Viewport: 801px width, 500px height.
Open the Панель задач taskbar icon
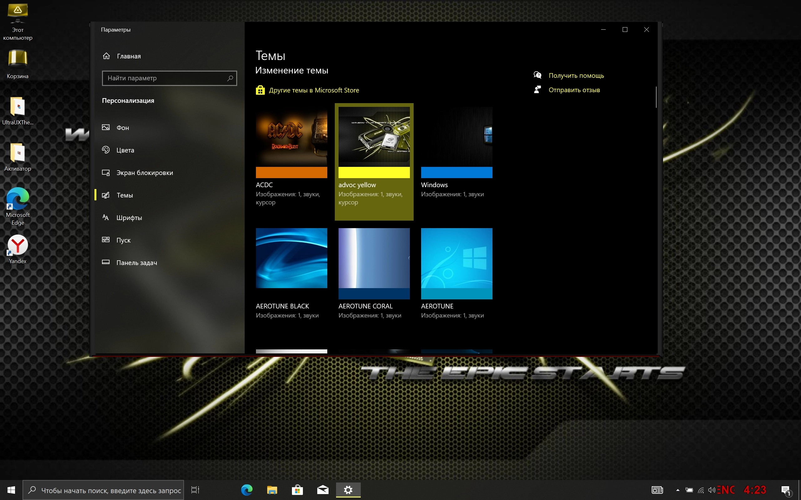(x=105, y=262)
